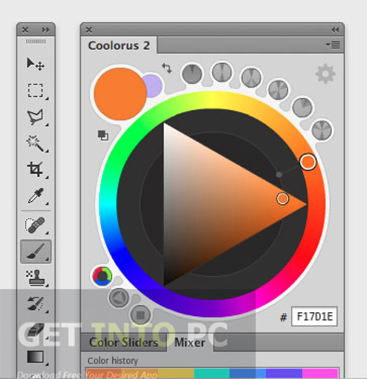Screen dimensions: 367x379
Task: Open the Coolorus 2 tab
Action: tap(119, 45)
